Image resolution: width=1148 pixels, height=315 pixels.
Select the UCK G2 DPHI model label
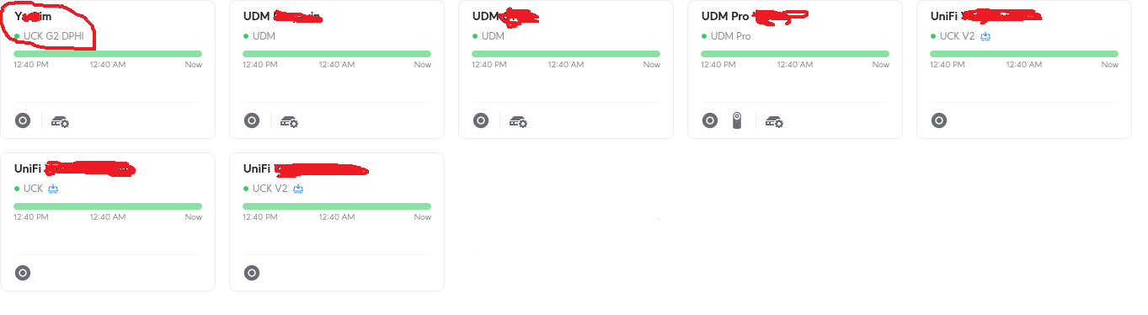[x=53, y=36]
